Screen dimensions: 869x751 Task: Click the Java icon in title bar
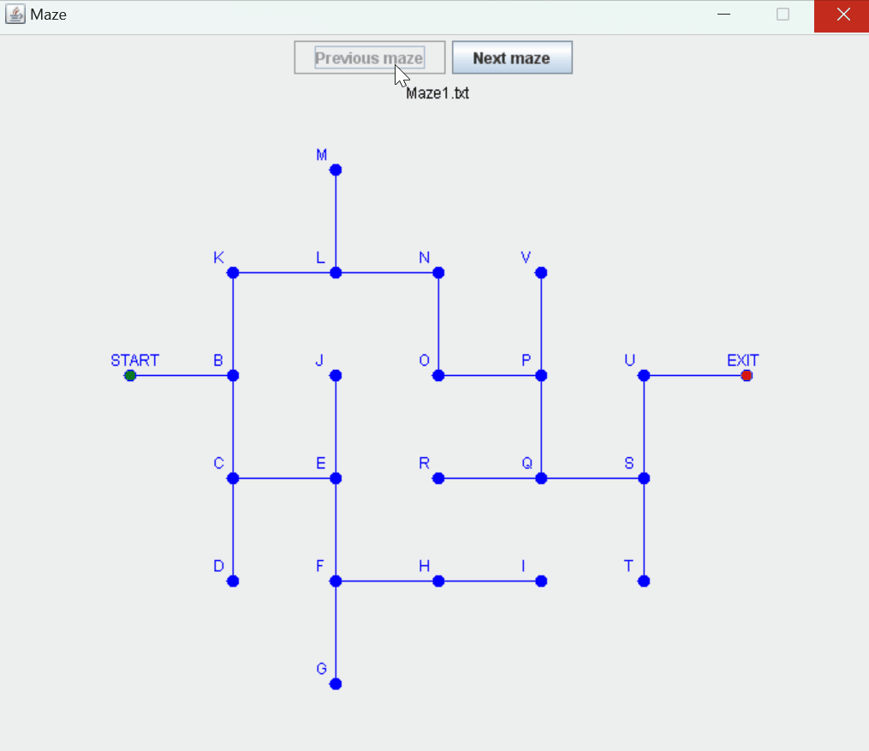pos(15,15)
